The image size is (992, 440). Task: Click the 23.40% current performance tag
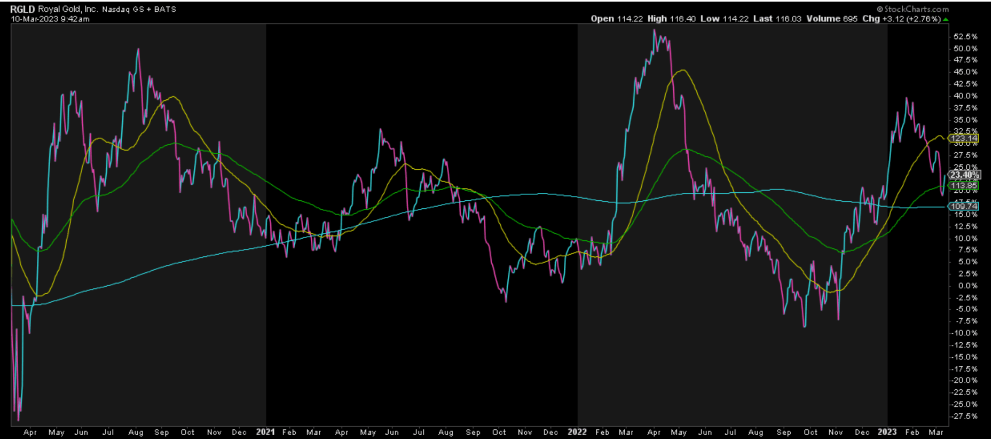[964, 175]
